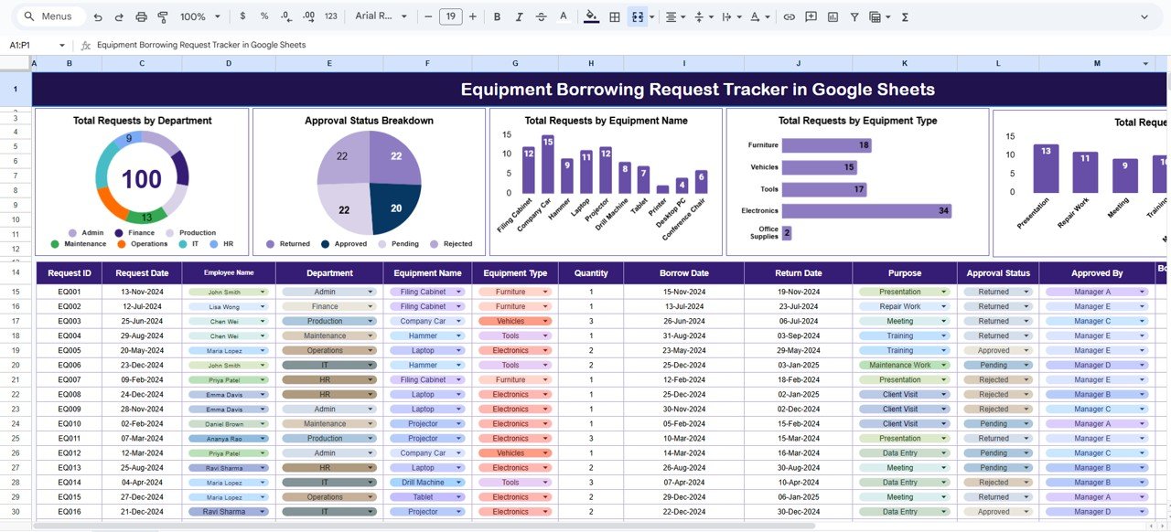Viewport: 1171px width, 532px height.
Task: Open the Insert chart icon
Action: click(x=831, y=16)
